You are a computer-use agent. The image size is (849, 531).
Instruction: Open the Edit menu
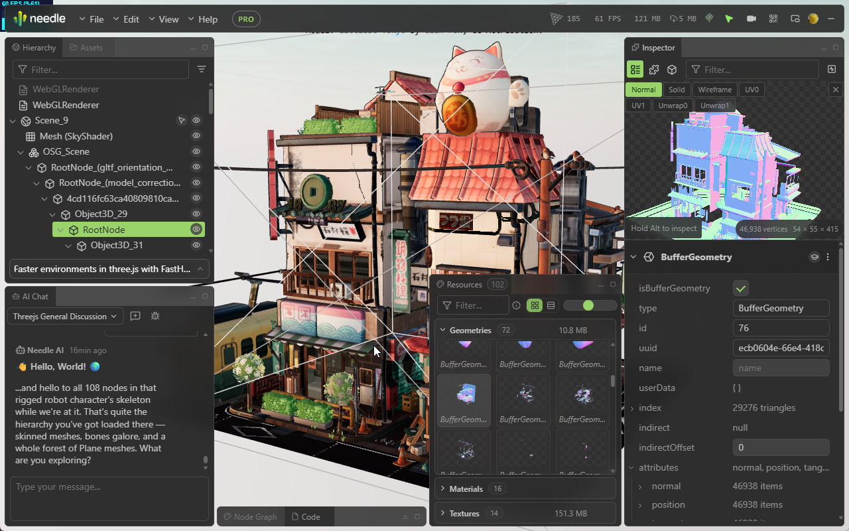126,19
